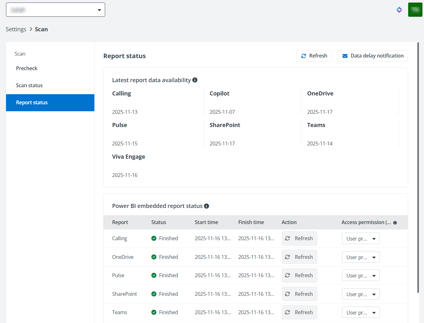This screenshot has width=424, height=323.
Task: Open the tenant selector dropdown at top left
Action: pyautogui.click(x=99, y=9)
